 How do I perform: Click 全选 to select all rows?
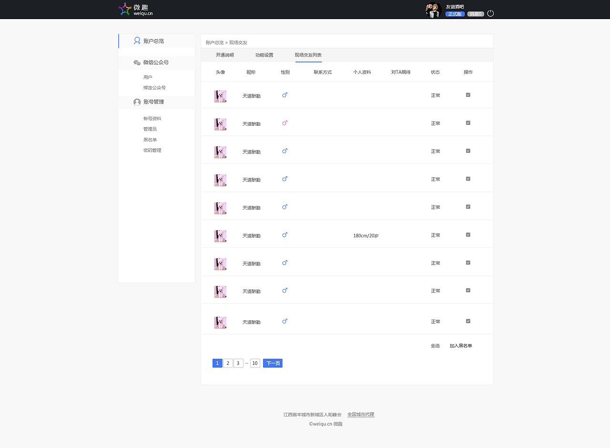435,346
